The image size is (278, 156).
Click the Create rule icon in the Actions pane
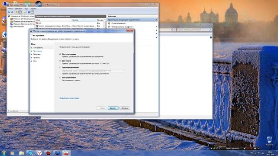click(109, 23)
